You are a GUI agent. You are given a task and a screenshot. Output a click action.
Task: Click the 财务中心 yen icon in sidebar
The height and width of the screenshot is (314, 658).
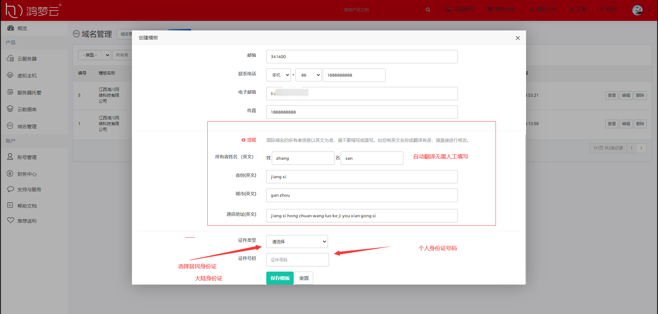[10, 174]
